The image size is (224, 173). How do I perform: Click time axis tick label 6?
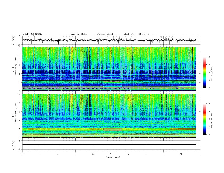point(128,154)
